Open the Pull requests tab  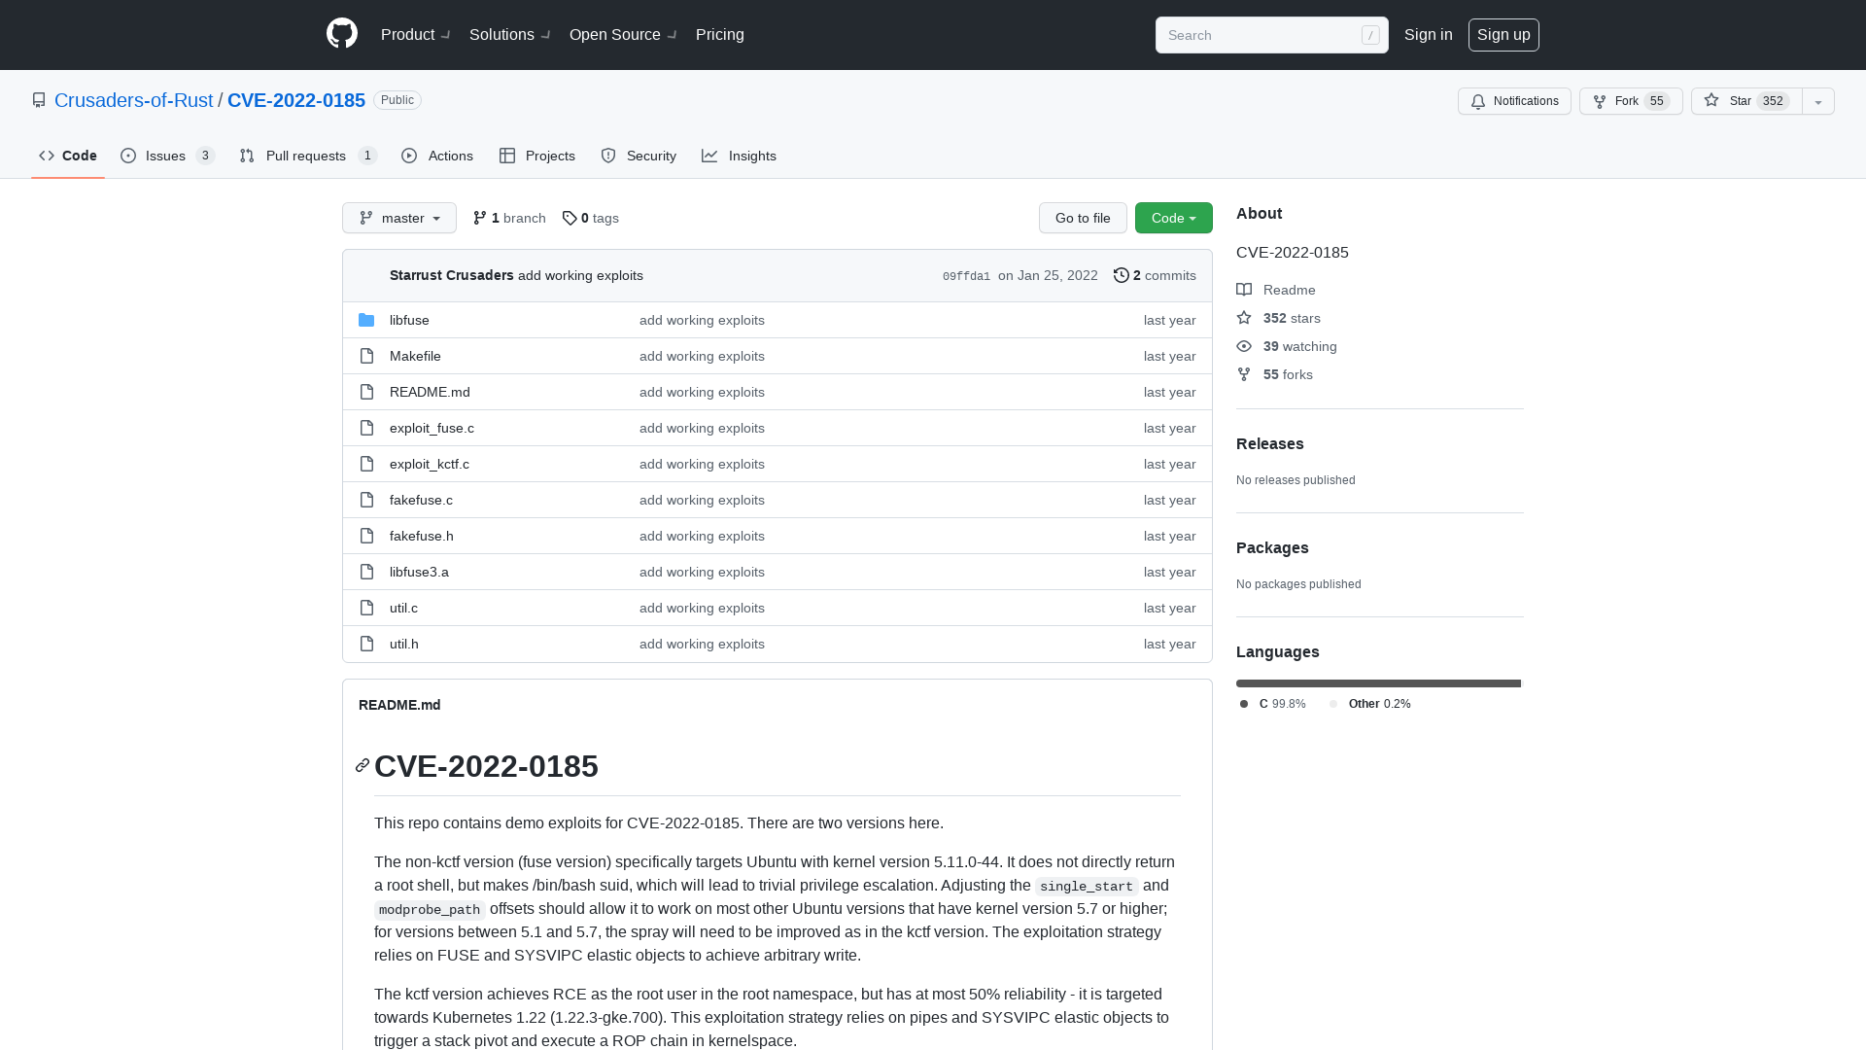(x=307, y=156)
